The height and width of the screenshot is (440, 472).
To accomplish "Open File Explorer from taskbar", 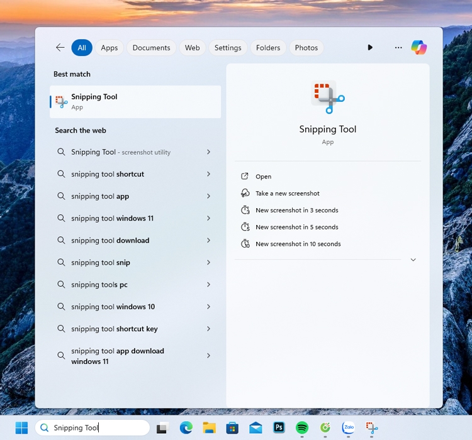I will [x=209, y=427].
